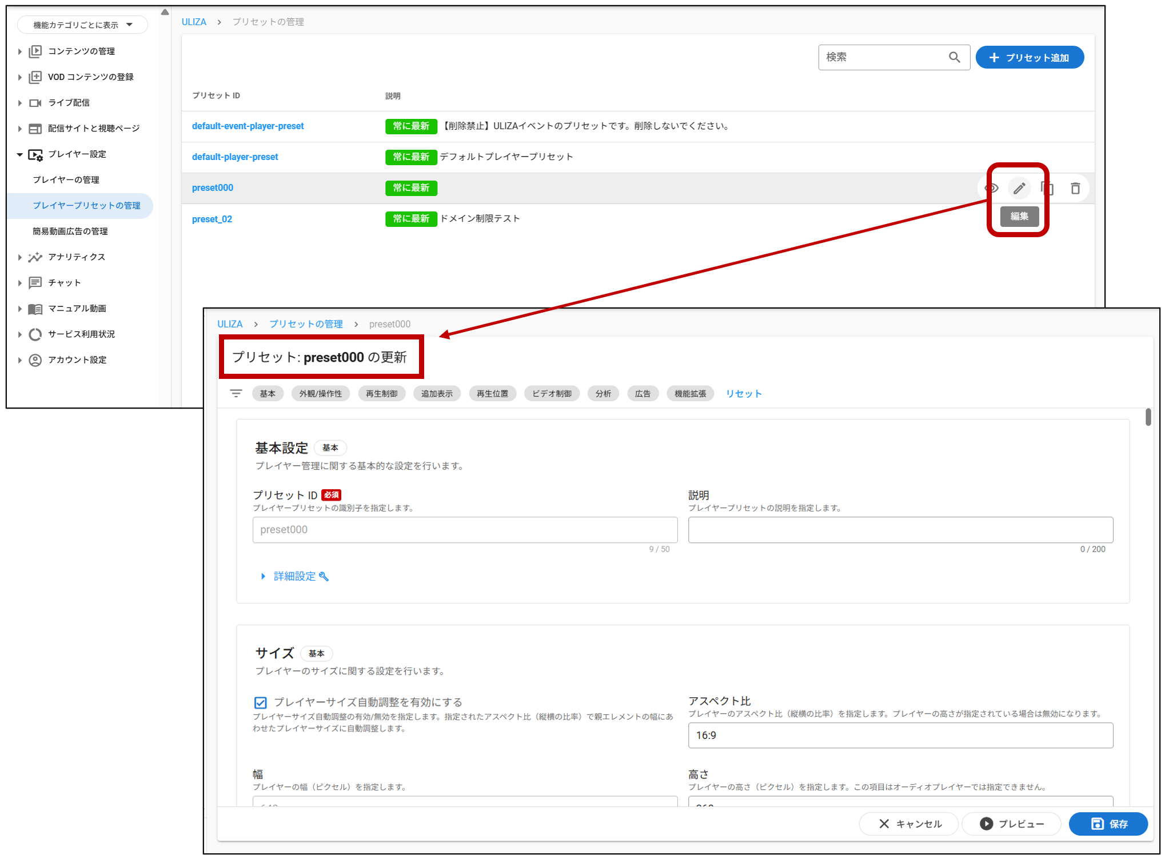This screenshot has width=1165, height=859.
Task: Expand the マニュアル動画 tree arrow
Action: 19,309
